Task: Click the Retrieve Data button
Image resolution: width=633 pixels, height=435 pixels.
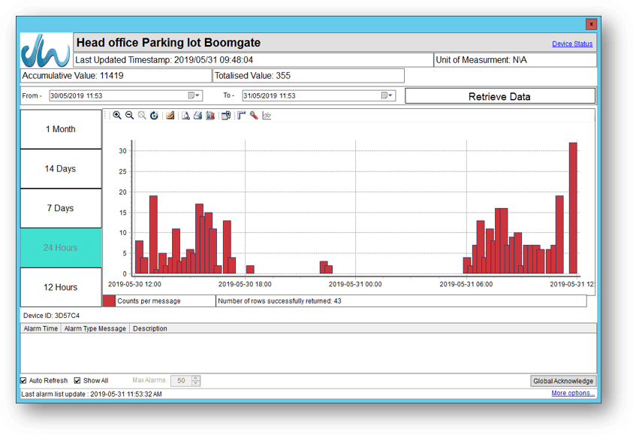Action: (500, 96)
